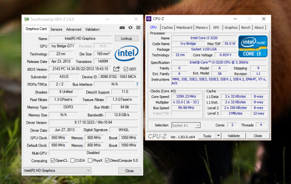Screen dimensions: 291x184
Task: Click the BIOS export share icon
Action: click(x=116, y=69)
